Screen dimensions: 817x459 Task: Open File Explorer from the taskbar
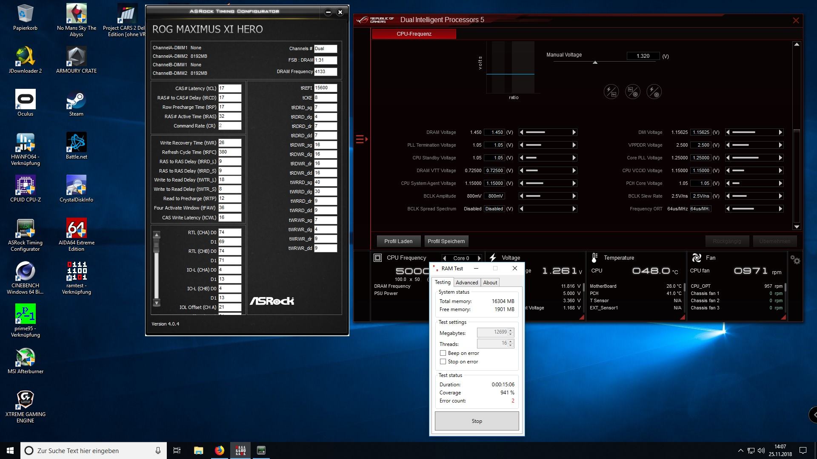198,450
